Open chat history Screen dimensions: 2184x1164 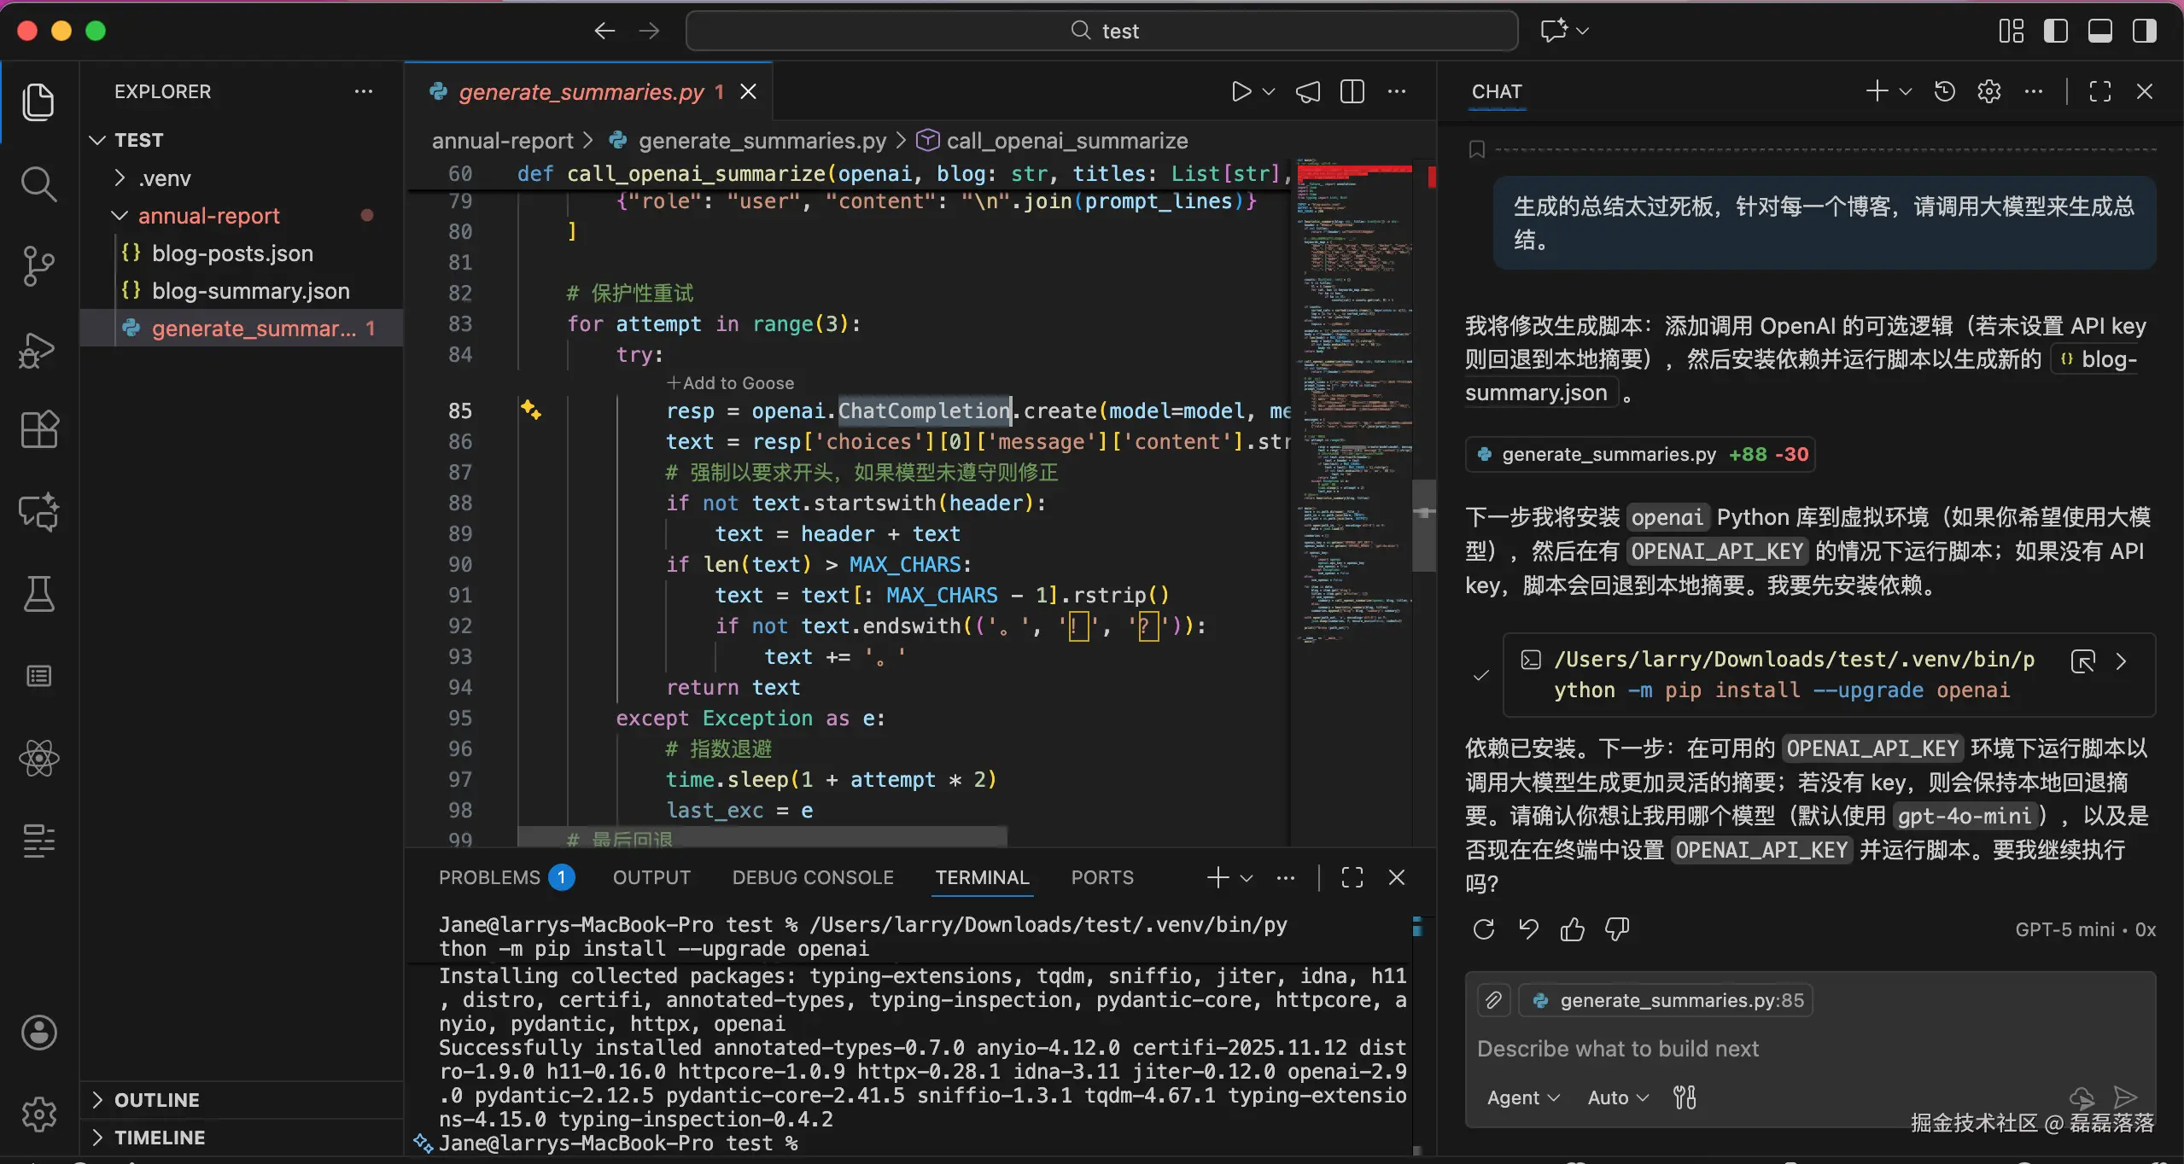tap(1943, 90)
